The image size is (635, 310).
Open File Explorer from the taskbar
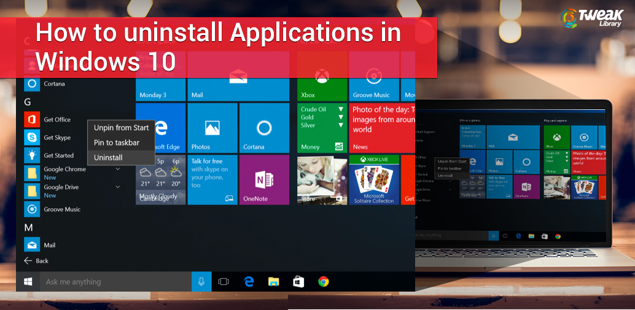pyautogui.click(x=274, y=282)
